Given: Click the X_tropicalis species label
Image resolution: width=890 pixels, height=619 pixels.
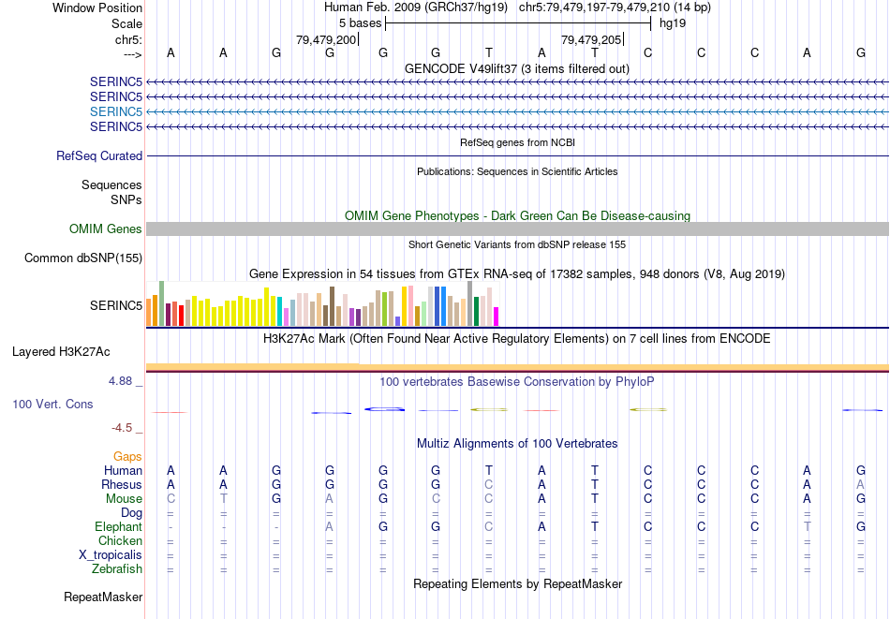Looking at the screenshot, I should 111,555.
